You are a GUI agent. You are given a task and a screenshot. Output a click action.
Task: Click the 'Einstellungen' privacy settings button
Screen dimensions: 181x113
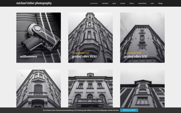click(x=129, y=110)
